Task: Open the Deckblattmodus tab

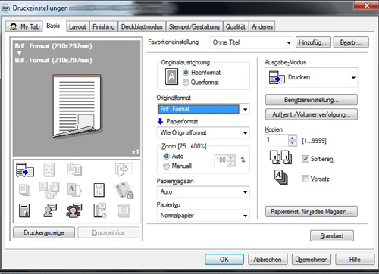Action: 142,26
